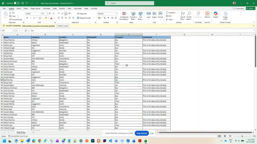Open Cell Styles gallery
The height and width of the screenshot is (144, 257).
(141, 16)
